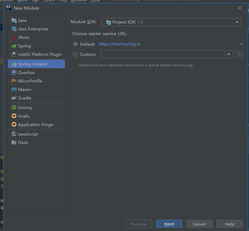
Task: Select 'Flash' entry text
Action: tap(23, 143)
